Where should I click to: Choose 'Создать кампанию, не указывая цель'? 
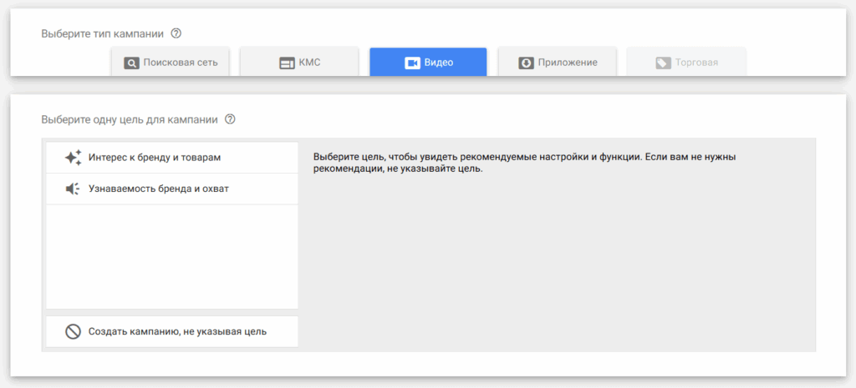(x=172, y=331)
